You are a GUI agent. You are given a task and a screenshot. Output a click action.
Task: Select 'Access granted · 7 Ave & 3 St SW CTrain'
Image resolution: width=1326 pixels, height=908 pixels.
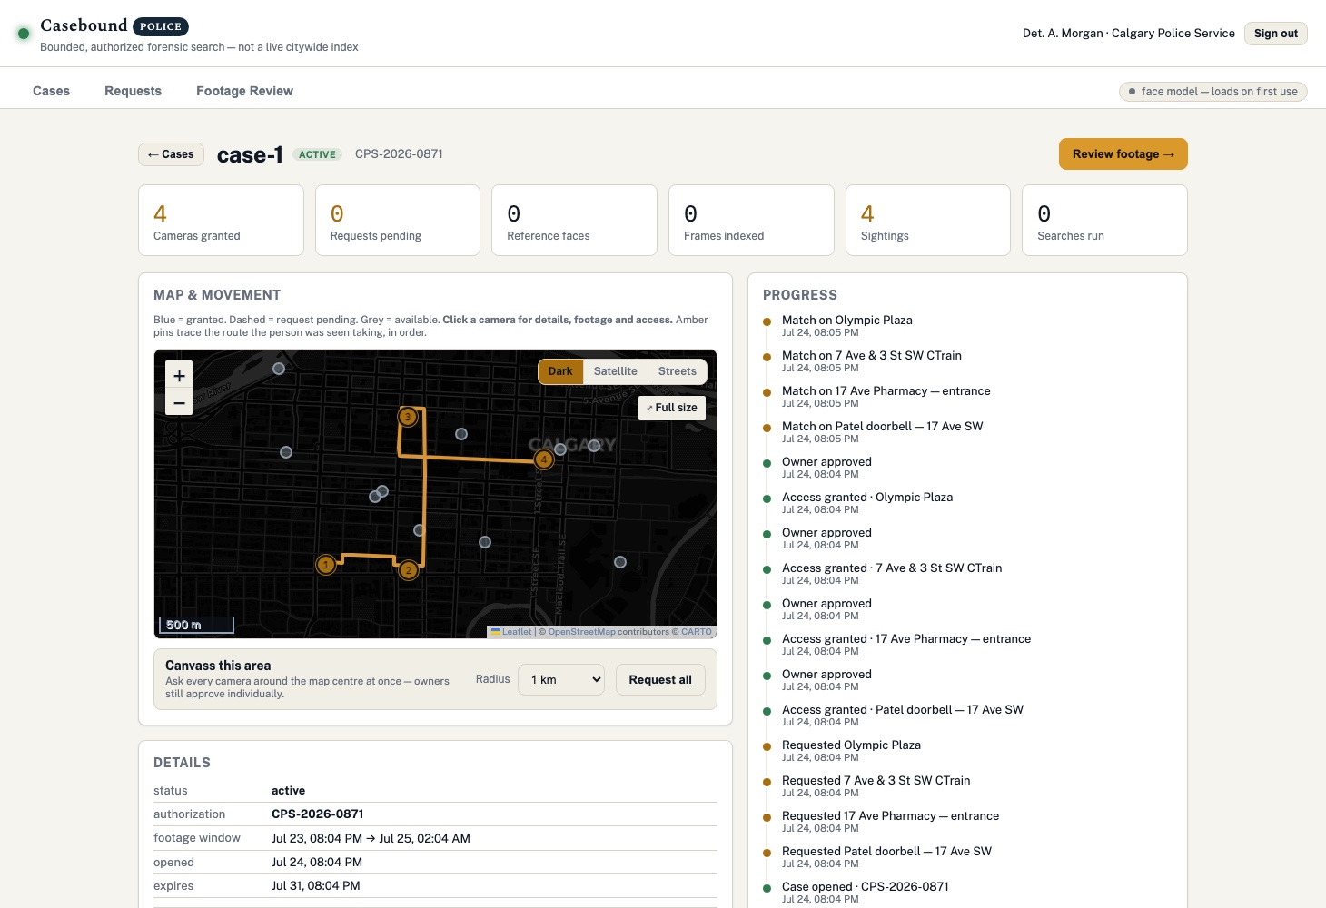click(x=892, y=568)
